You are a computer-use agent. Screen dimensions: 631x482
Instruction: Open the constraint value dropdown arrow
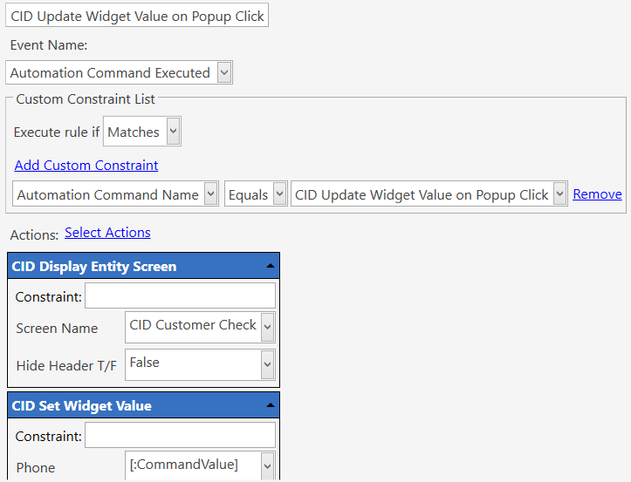click(x=559, y=193)
